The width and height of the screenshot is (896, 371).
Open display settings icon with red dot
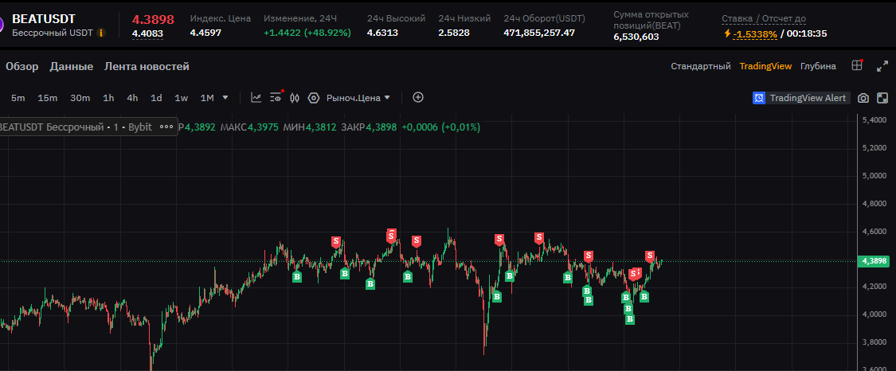click(276, 96)
